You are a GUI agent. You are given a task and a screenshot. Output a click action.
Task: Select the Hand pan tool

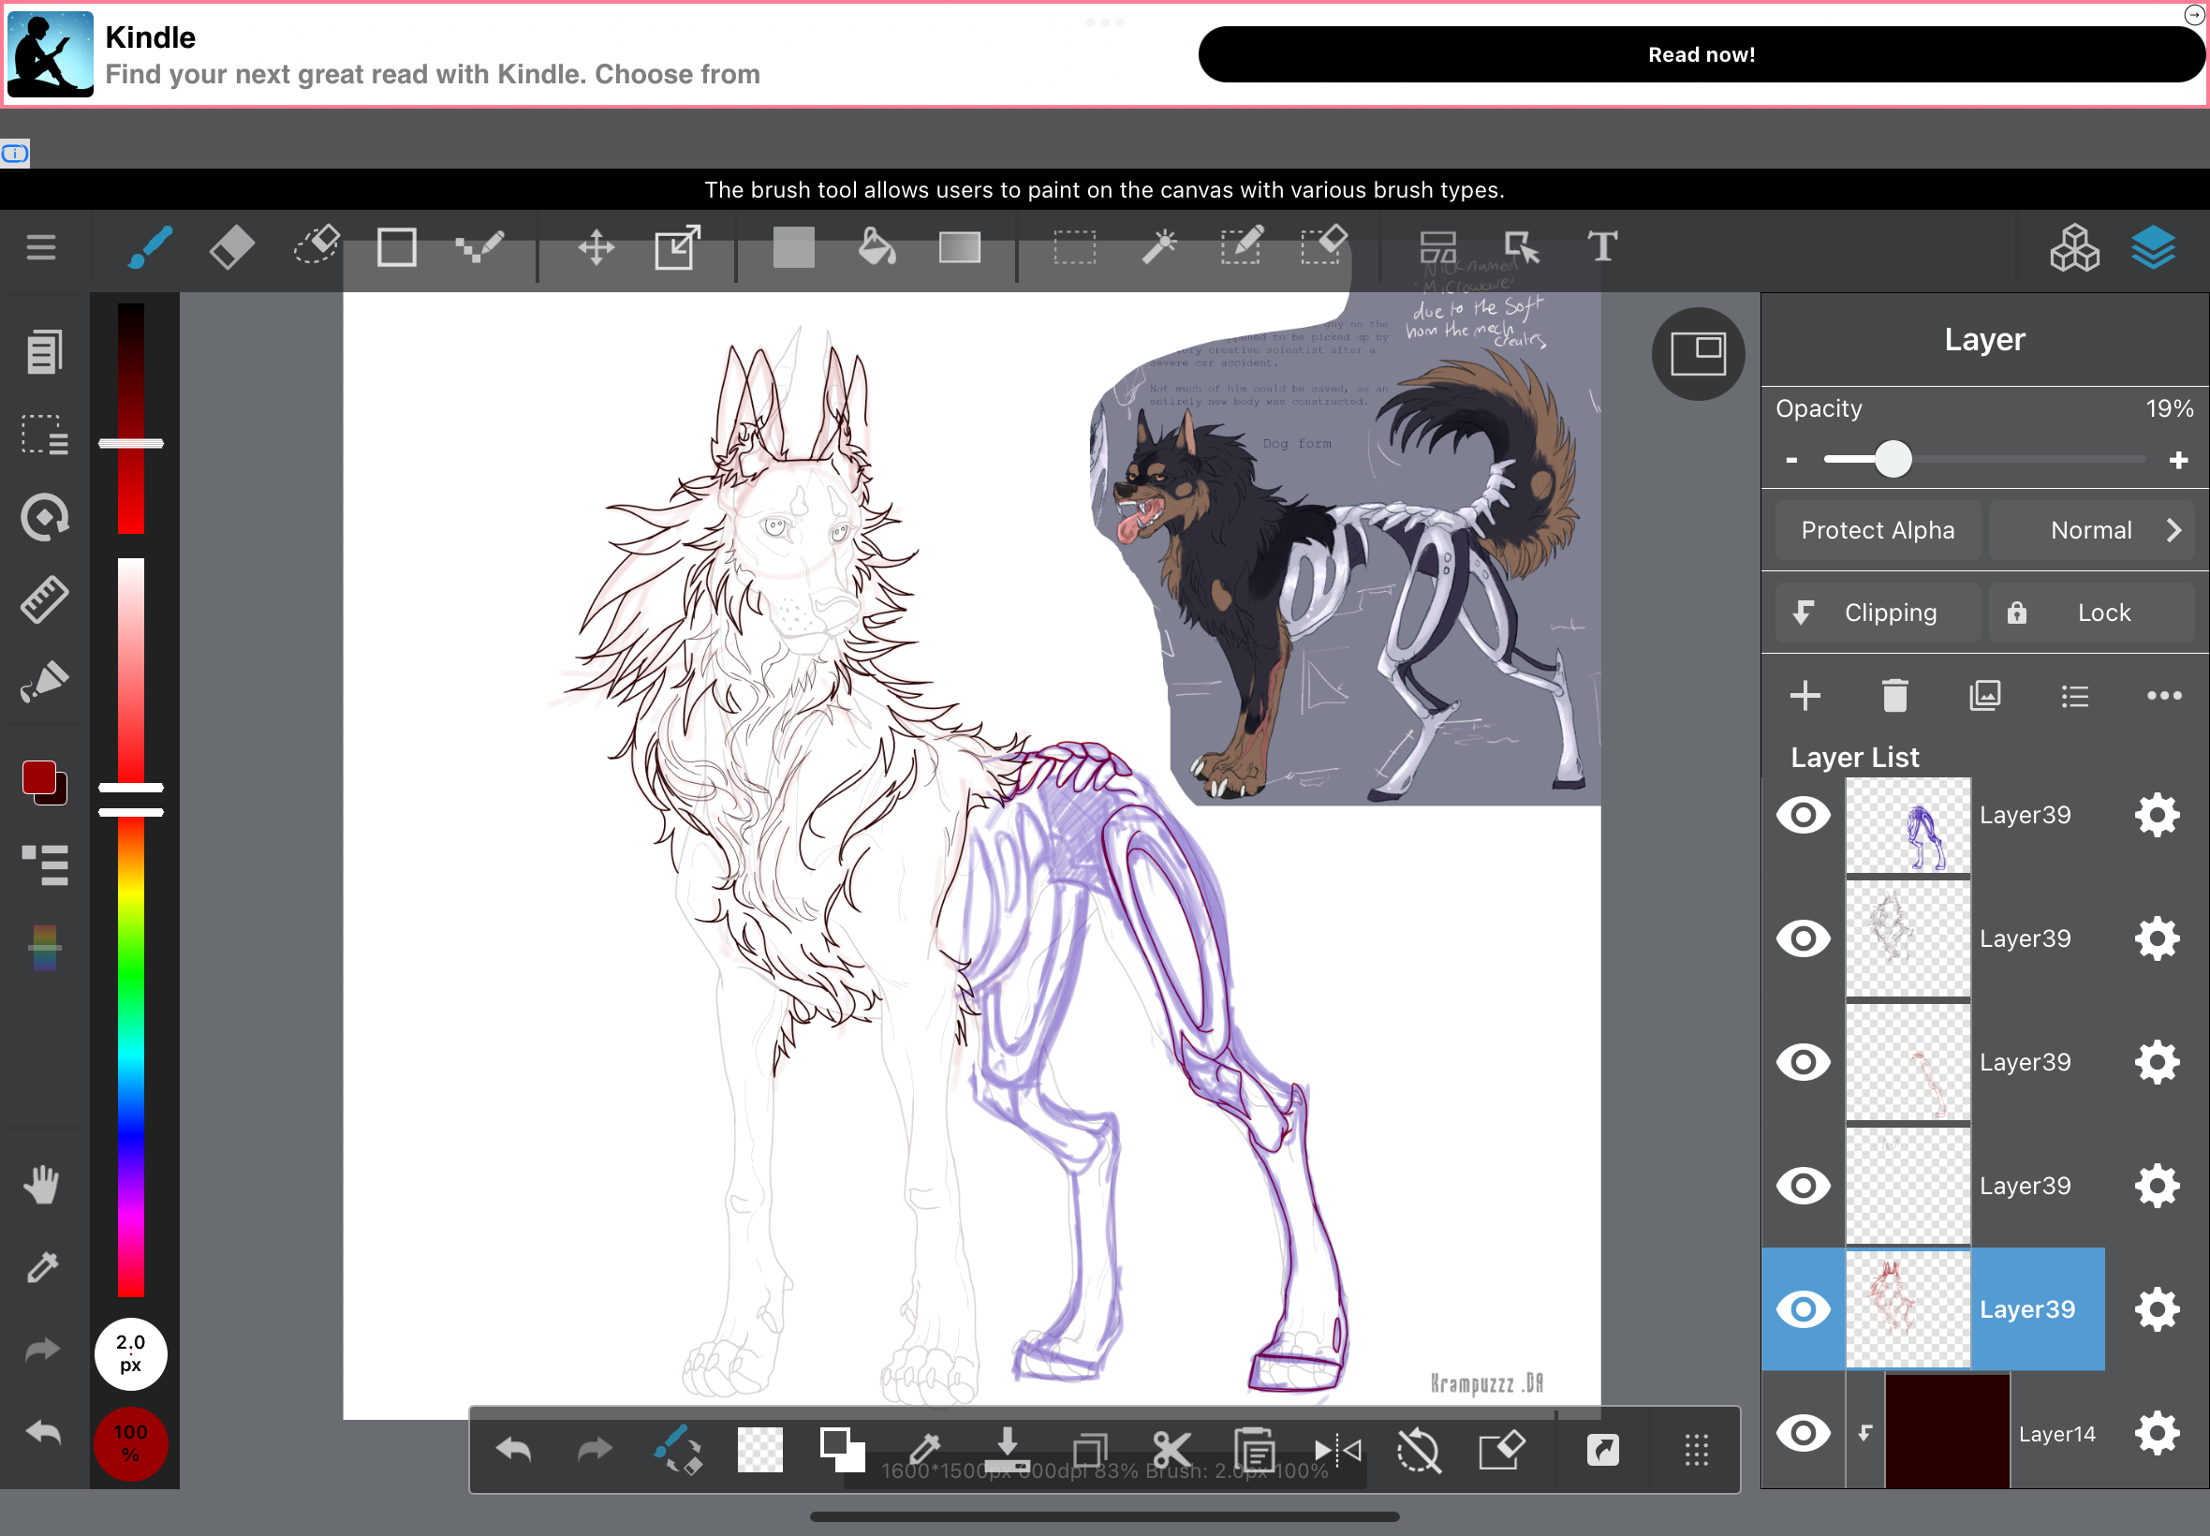coord(43,1185)
